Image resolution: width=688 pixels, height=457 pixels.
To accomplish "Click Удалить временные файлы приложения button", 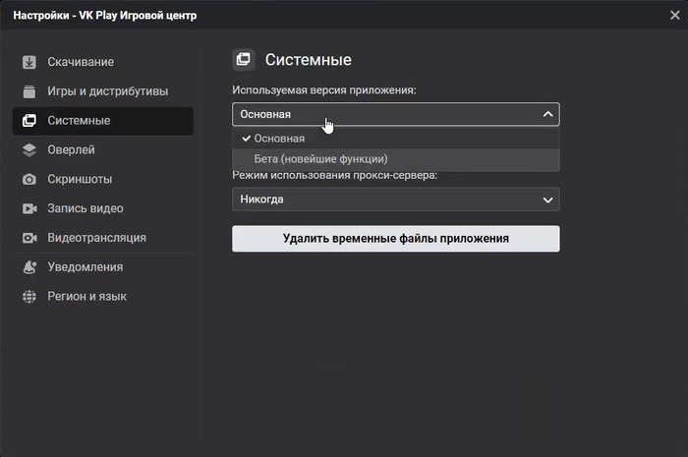I will point(396,239).
